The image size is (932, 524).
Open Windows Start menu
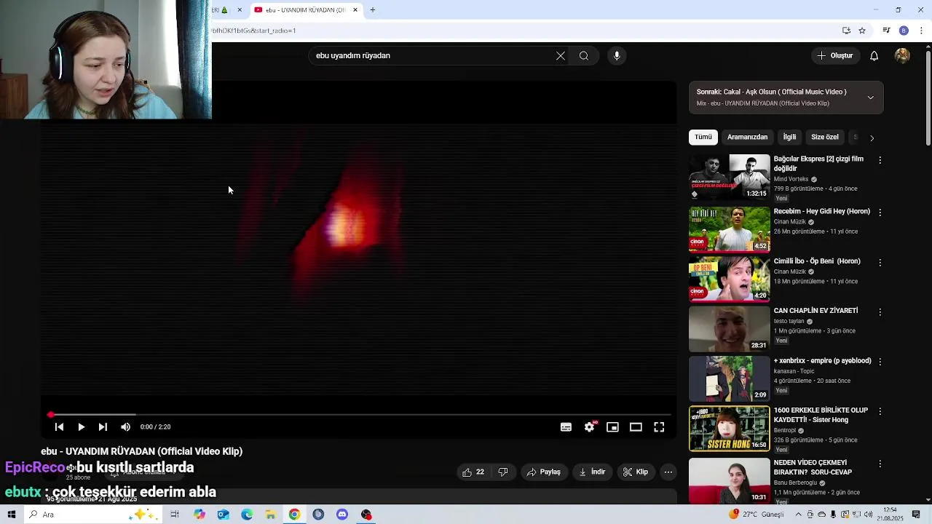pos(12,515)
